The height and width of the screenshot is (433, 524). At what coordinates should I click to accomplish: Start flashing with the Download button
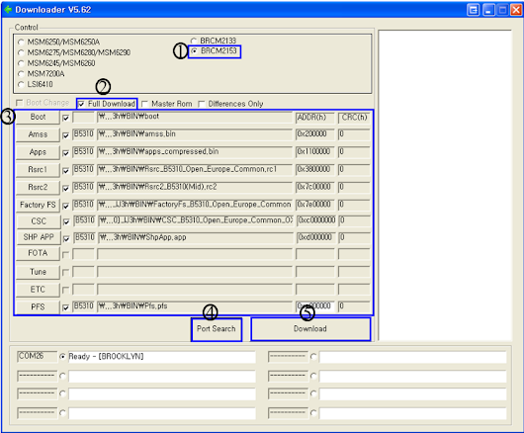(x=310, y=329)
